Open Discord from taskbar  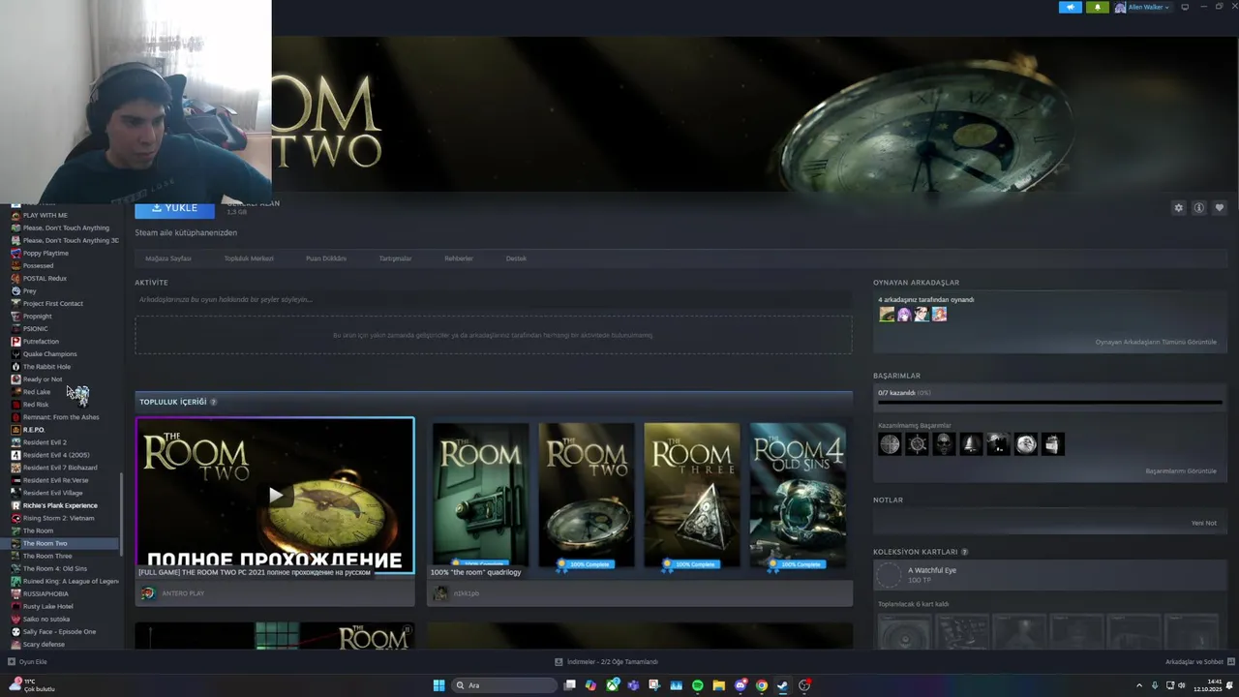coord(740,685)
